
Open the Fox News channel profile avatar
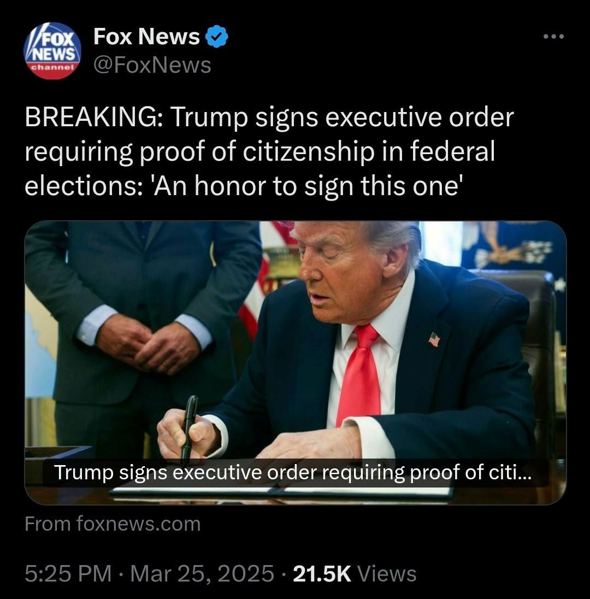click(x=52, y=50)
